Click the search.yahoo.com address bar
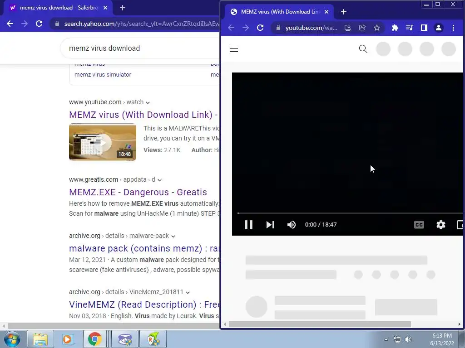 click(142, 24)
